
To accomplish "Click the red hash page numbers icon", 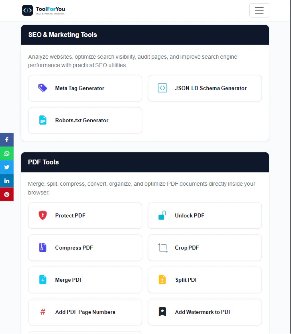I will 43,312.
